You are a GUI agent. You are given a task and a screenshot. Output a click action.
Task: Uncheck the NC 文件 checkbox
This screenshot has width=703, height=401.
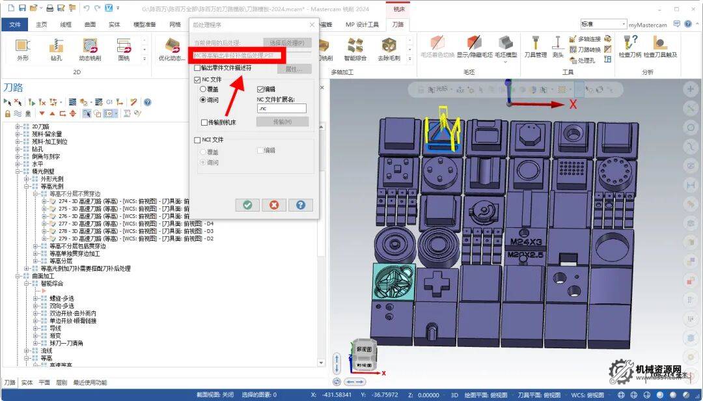[198, 79]
